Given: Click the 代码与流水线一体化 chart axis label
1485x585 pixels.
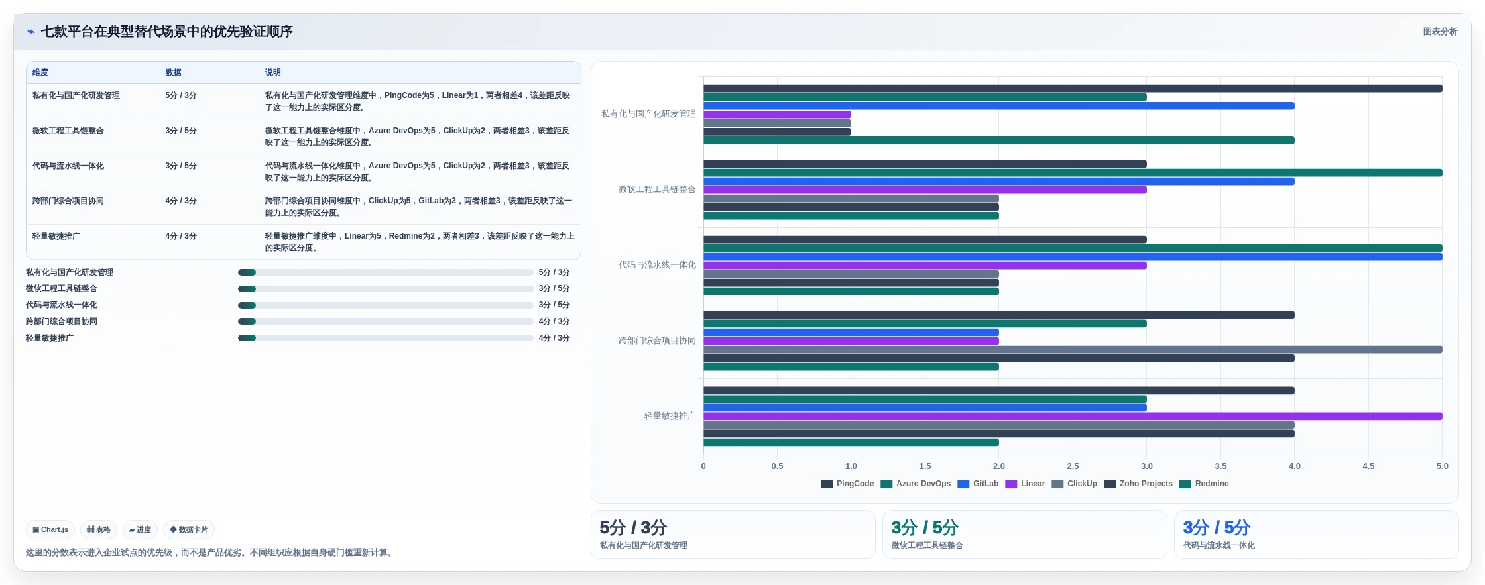Looking at the screenshot, I should 657,265.
